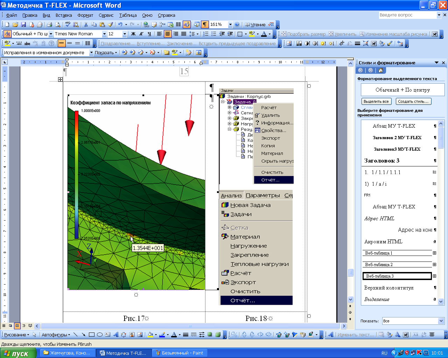The image size is (448, 358).
Task: Click the Format Painter brush icon
Action: coord(111,24)
